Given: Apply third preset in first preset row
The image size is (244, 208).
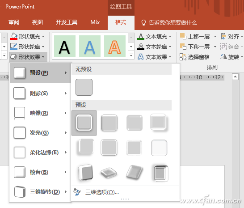Looking at the screenshot, I should click(135, 123).
